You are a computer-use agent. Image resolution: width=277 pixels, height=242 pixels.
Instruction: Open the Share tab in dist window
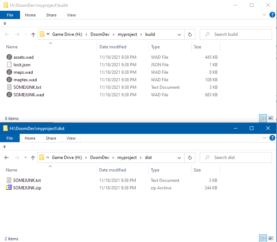51,138
